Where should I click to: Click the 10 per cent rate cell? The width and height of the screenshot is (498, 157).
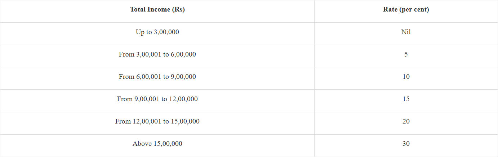(x=406, y=78)
